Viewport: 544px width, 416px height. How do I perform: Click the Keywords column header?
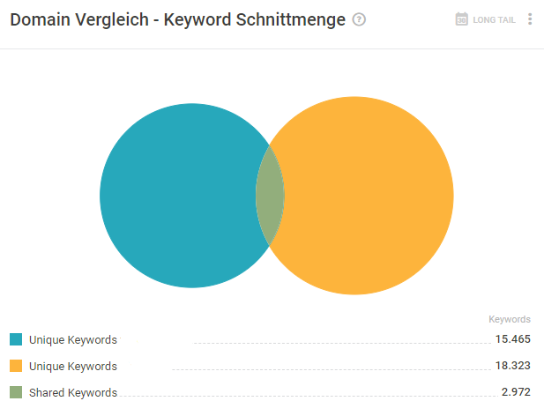pyautogui.click(x=510, y=319)
